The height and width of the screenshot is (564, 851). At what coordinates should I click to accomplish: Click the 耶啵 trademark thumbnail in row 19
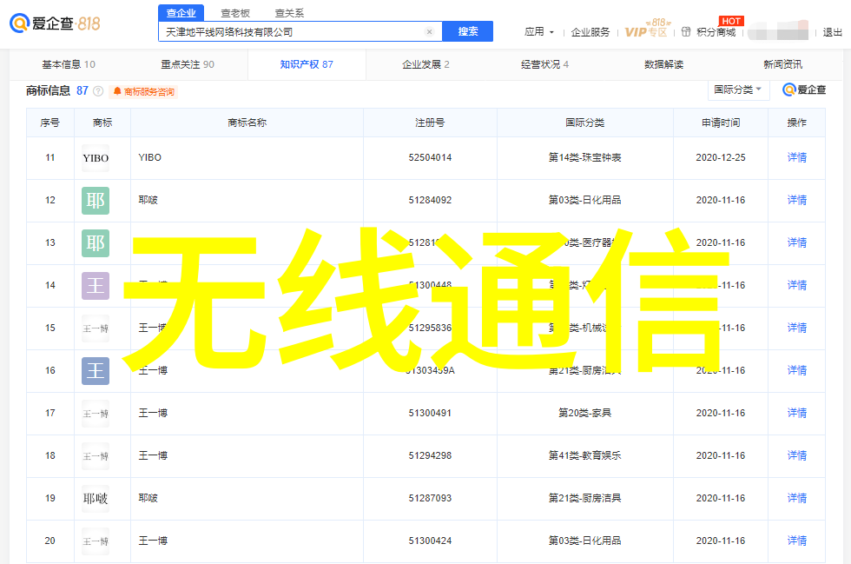coord(96,499)
